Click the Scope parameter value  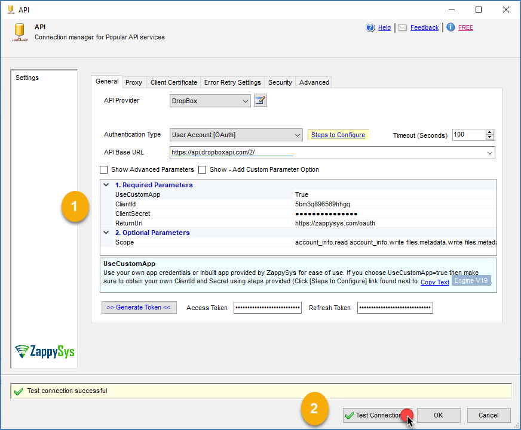(396, 242)
